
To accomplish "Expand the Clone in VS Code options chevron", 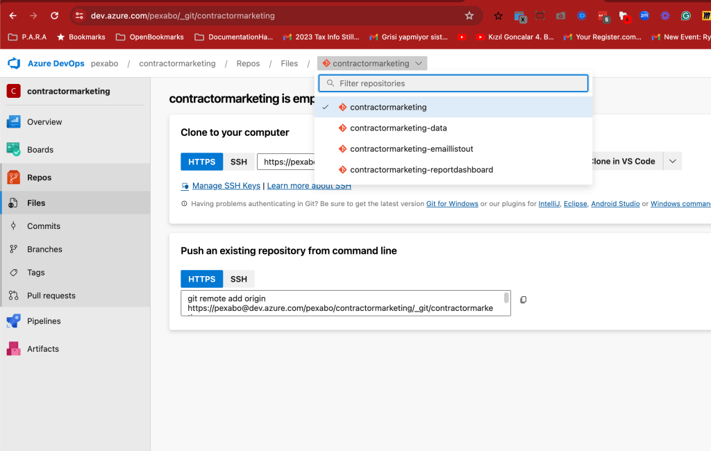I will 672,162.
